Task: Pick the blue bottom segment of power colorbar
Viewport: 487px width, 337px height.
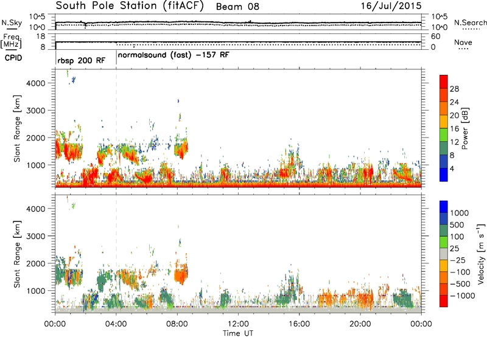Action: pyautogui.click(x=444, y=175)
